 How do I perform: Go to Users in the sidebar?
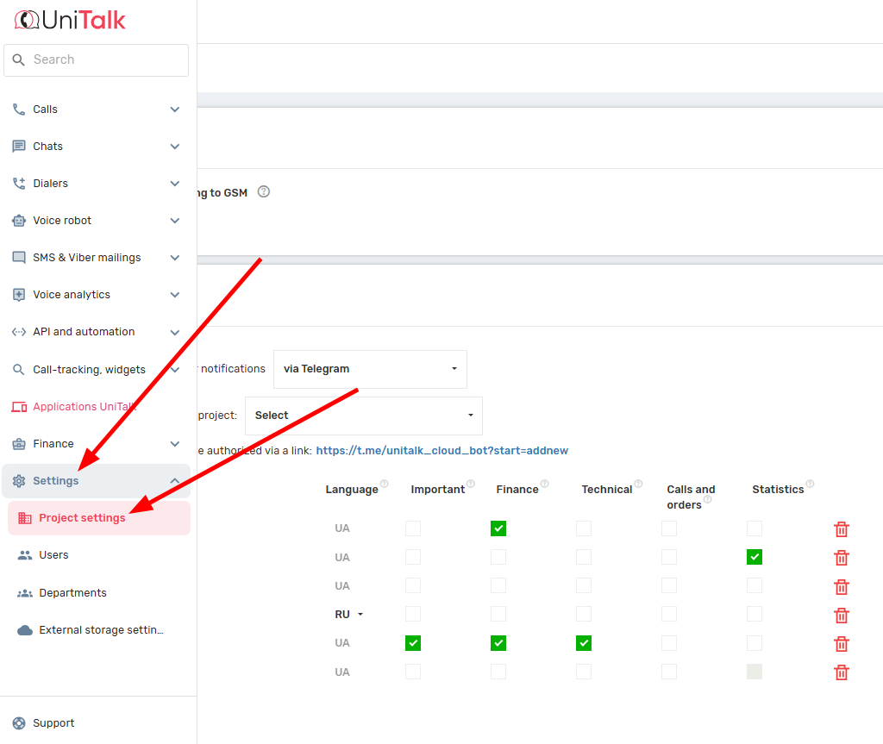[x=53, y=555]
